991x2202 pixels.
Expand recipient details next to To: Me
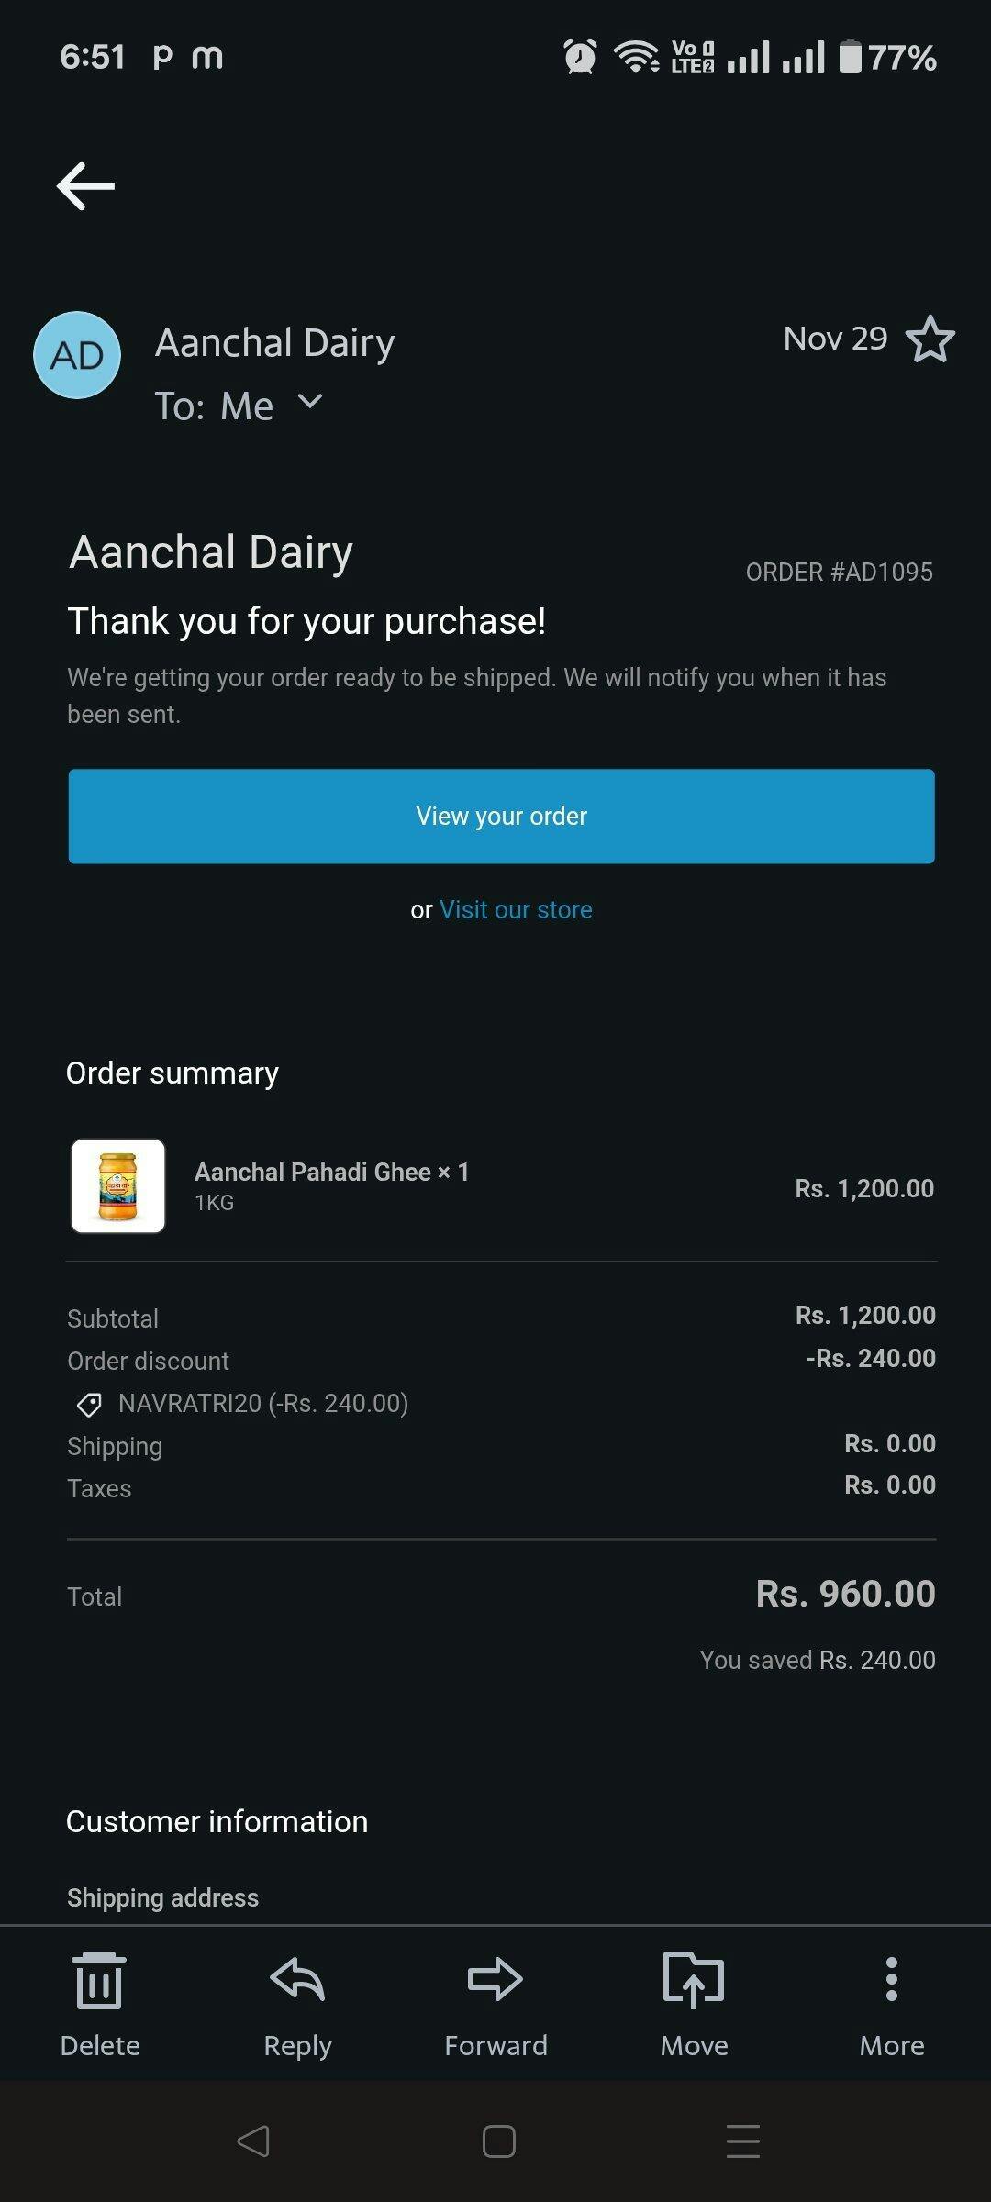click(x=311, y=402)
